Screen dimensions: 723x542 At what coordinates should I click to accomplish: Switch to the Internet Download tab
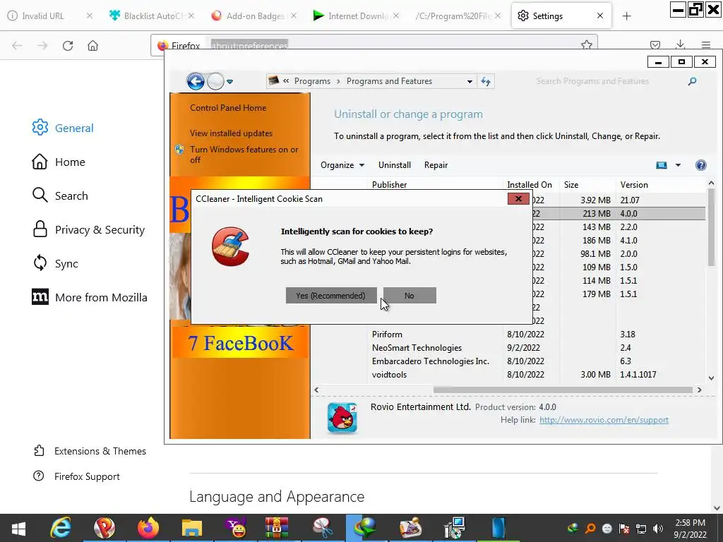(x=351, y=16)
